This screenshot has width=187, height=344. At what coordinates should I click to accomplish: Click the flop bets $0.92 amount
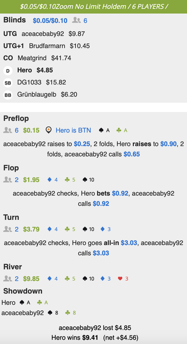(120, 194)
